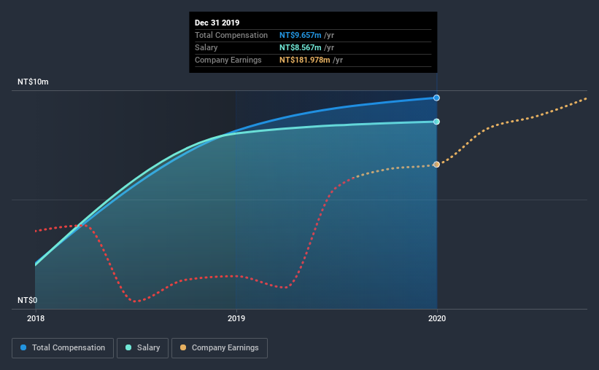
Task: Click the Company Earnings row label in tooltip
Action: 228,60
